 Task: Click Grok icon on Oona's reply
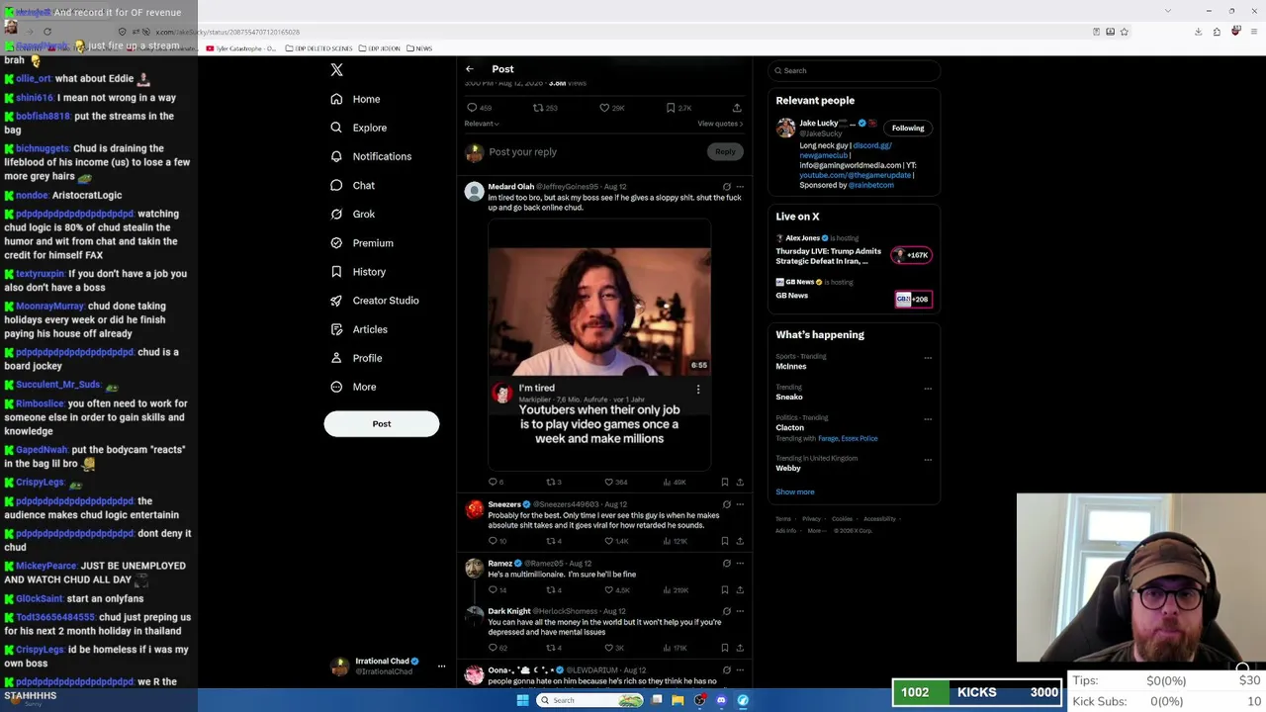pyautogui.click(x=727, y=670)
